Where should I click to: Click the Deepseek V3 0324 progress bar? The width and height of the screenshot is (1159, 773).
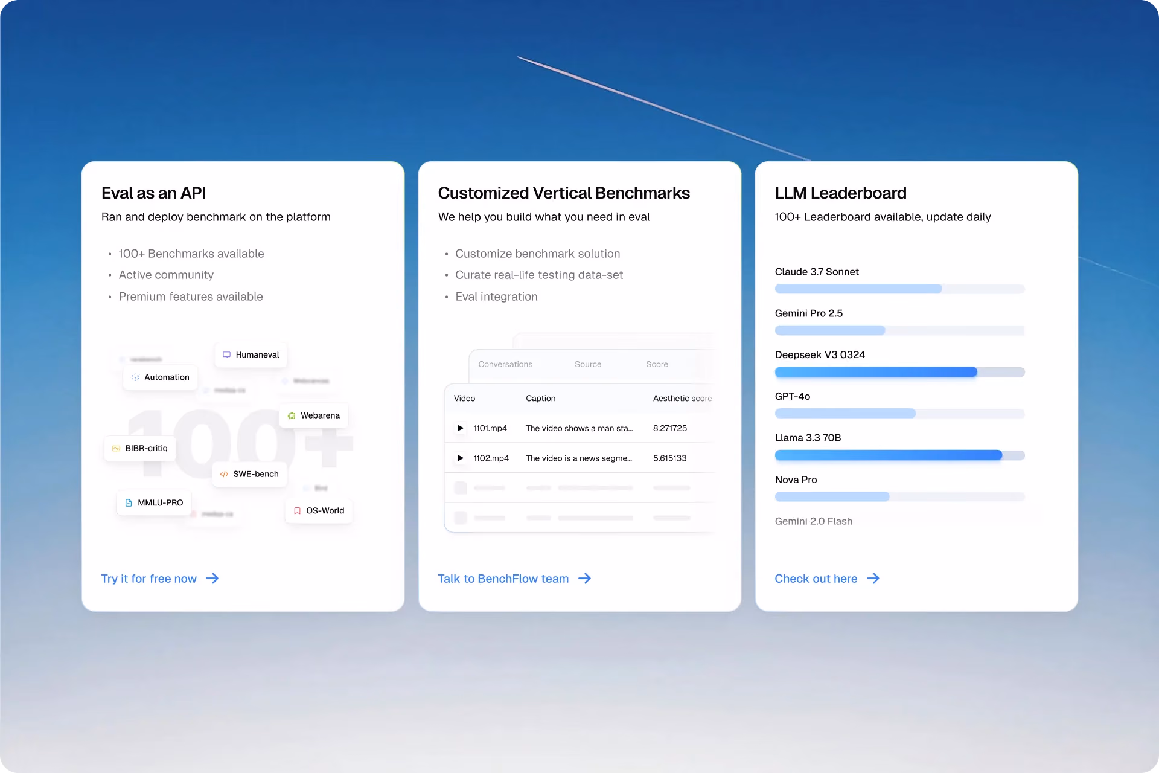[899, 372]
